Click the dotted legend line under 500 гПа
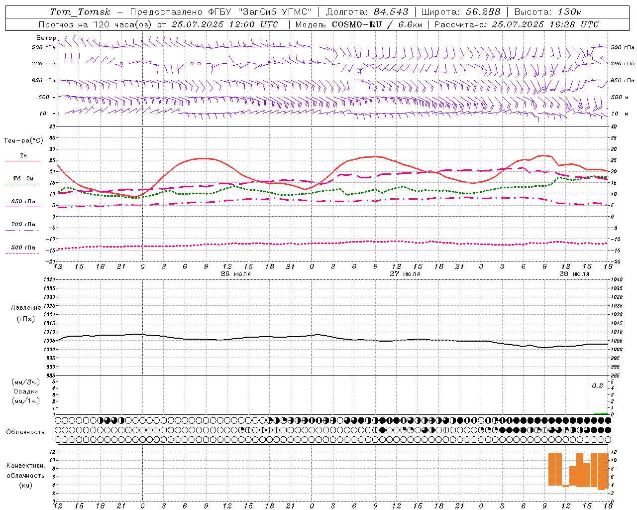This screenshot has height=510, width=637. (x=22, y=254)
